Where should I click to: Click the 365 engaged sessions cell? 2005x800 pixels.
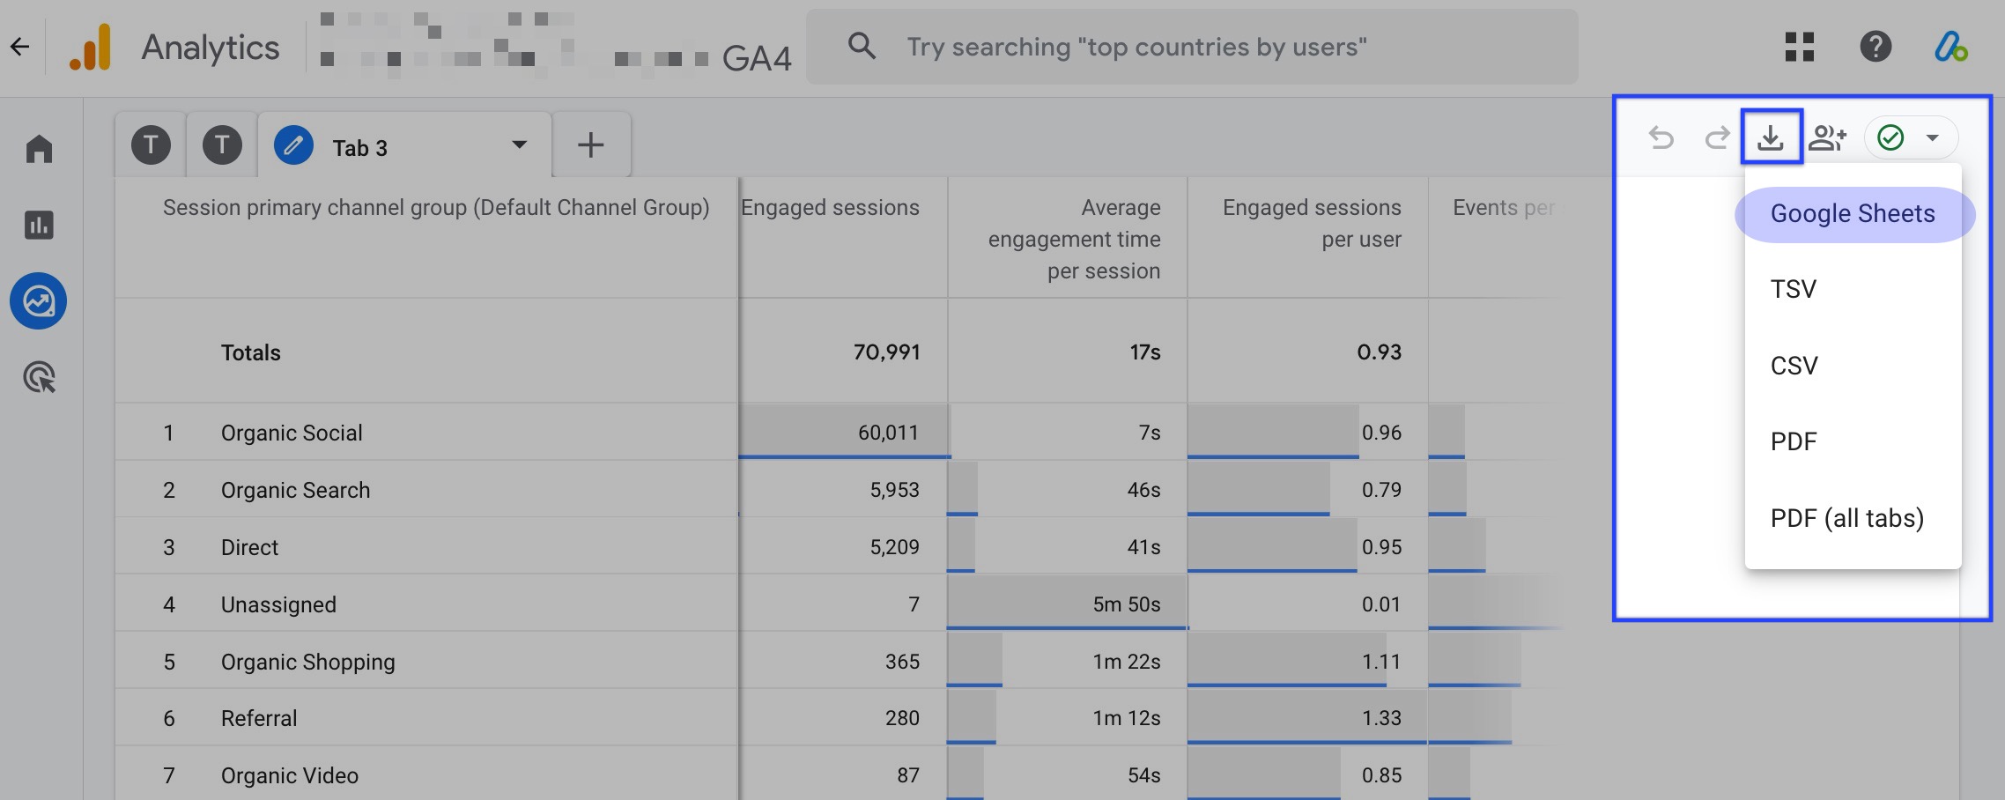click(902, 662)
